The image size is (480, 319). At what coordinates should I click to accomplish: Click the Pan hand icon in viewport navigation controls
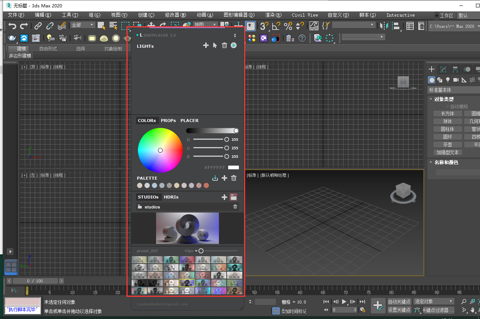(472, 310)
